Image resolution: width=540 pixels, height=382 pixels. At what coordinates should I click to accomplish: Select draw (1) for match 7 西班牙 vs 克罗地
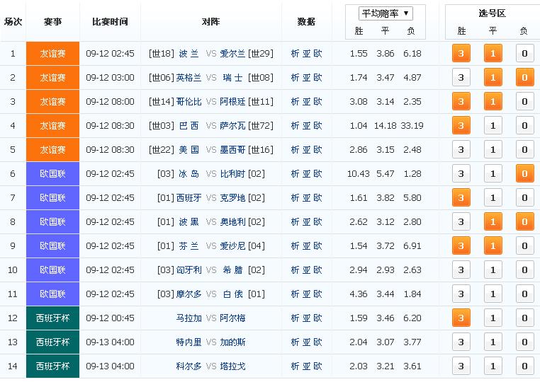[x=493, y=197]
